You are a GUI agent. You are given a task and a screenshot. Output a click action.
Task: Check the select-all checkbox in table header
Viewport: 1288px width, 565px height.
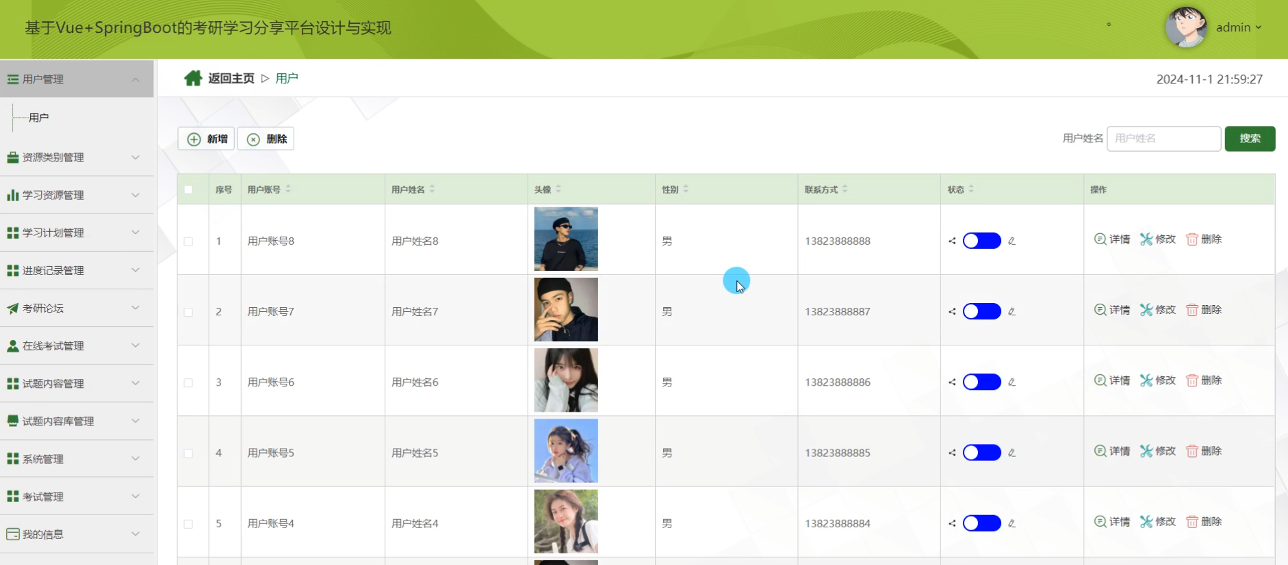point(188,189)
